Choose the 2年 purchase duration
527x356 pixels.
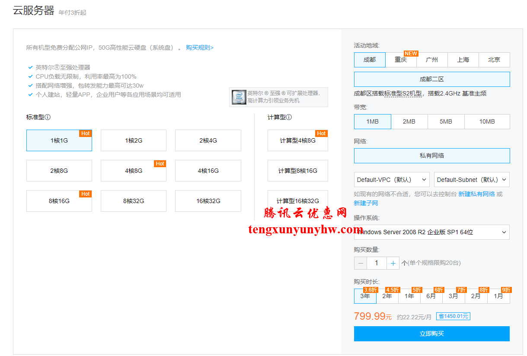coord(387,296)
